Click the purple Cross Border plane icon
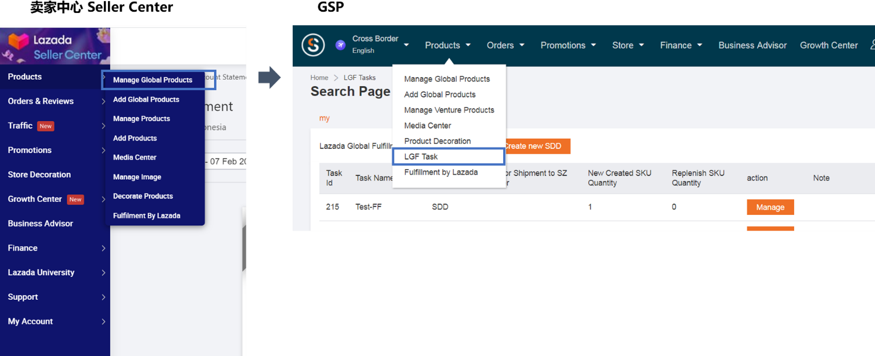Image resolution: width=875 pixels, height=356 pixels. tap(341, 45)
